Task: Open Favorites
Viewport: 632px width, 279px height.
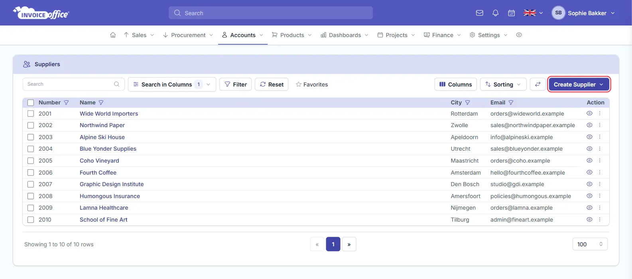Action: coord(312,84)
